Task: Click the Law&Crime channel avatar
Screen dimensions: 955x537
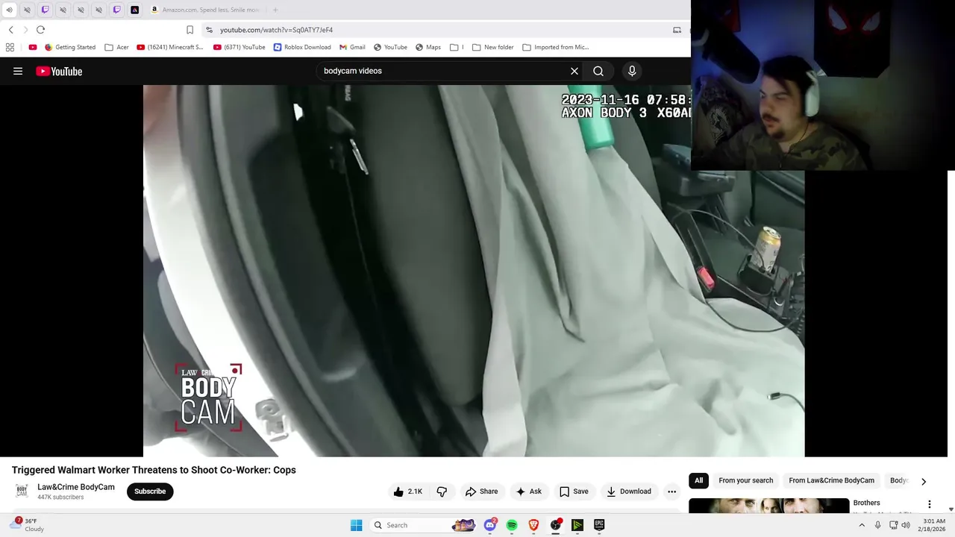Action: [x=22, y=492]
